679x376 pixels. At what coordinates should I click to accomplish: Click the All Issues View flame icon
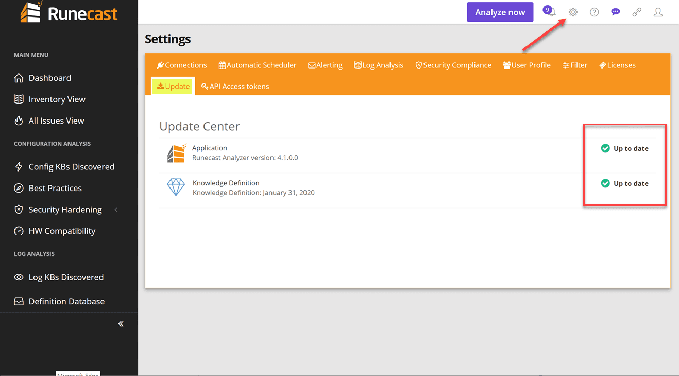click(19, 121)
